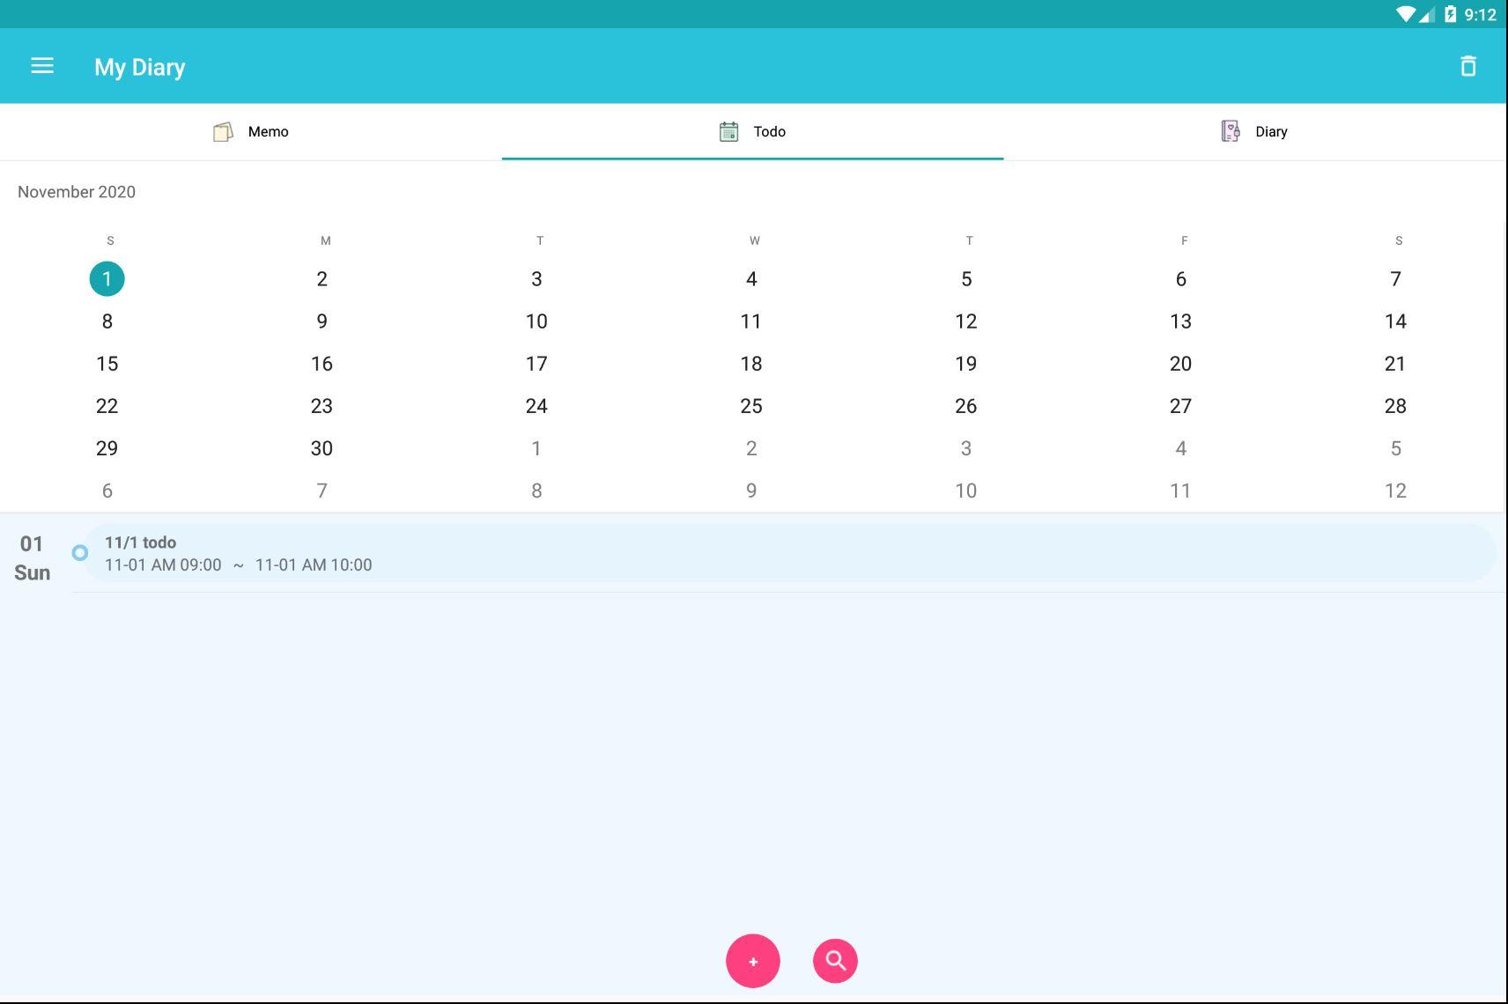Pick Tuesday November 24
Viewport: 1508px width, 1004px height.
(x=536, y=406)
